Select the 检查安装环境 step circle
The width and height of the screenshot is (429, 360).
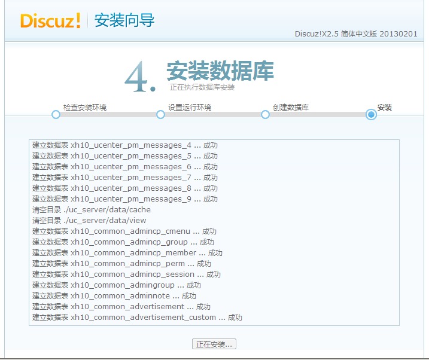pyautogui.click(x=56, y=115)
